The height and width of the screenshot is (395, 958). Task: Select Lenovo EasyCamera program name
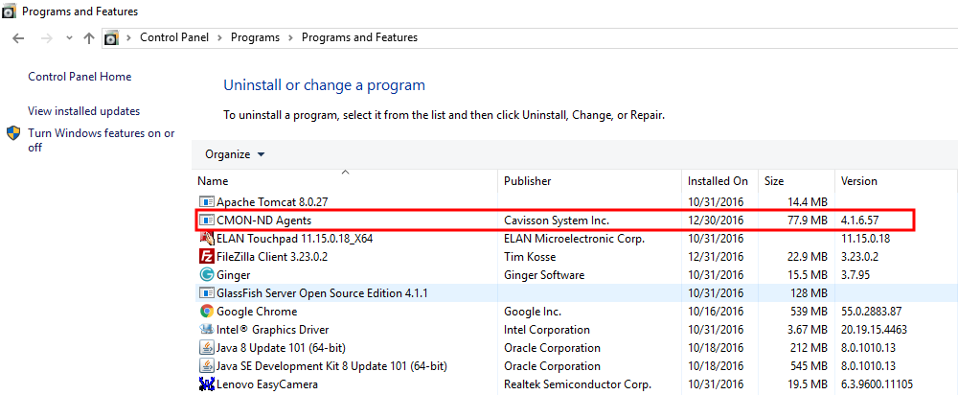[x=267, y=385]
